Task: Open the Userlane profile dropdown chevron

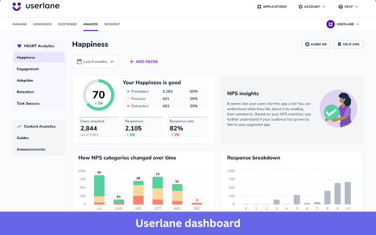Action: (358, 24)
